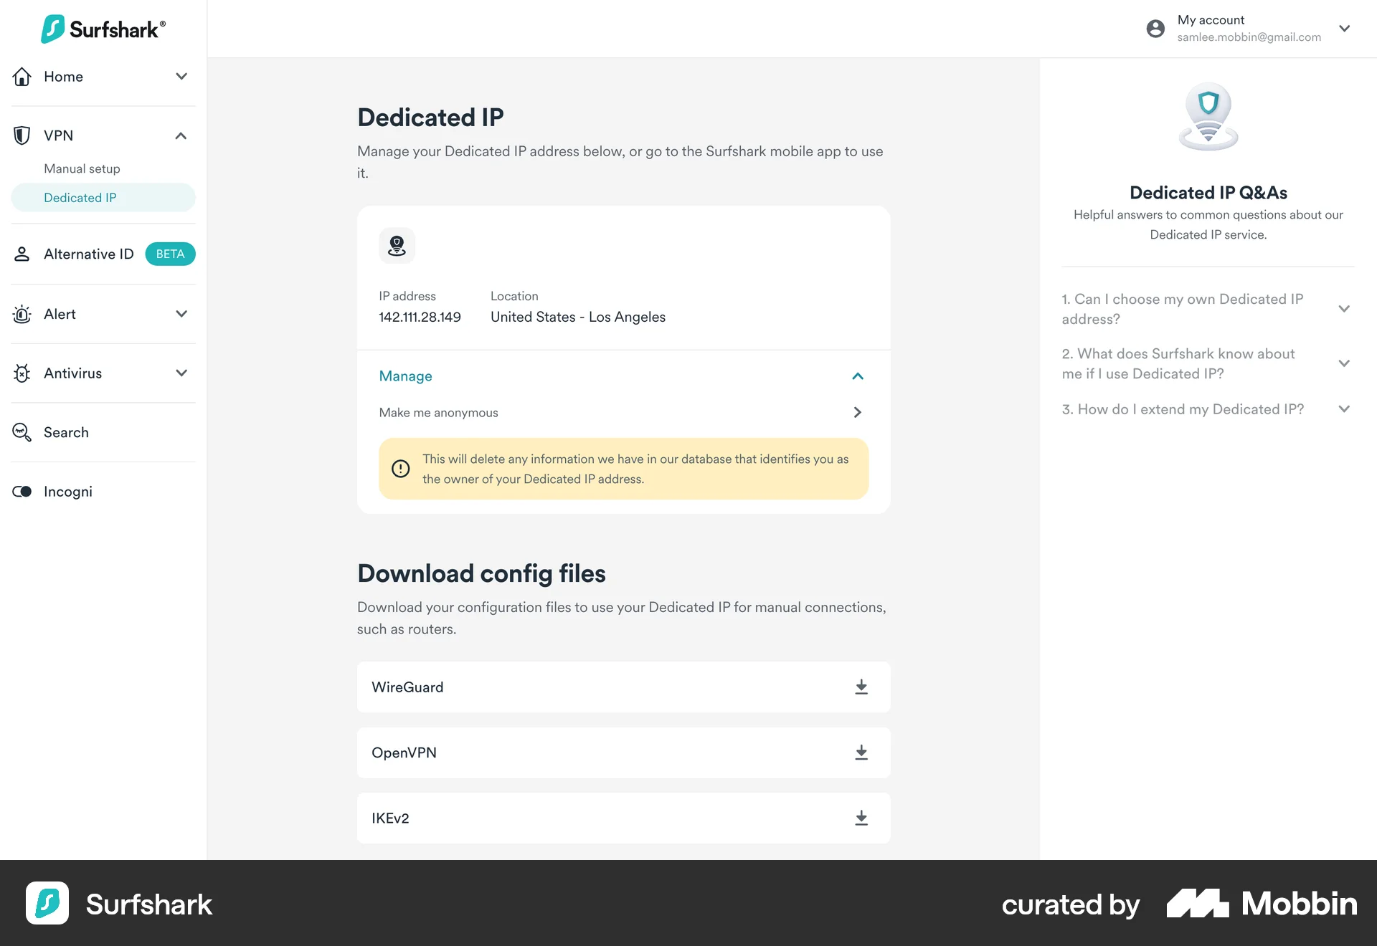Open the My account dropdown
The width and height of the screenshot is (1377, 946).
pyautogui.click(x=1345, y=29)
